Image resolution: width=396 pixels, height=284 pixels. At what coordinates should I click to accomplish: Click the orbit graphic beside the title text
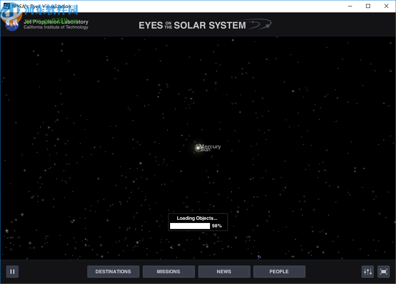pos(259,24)
